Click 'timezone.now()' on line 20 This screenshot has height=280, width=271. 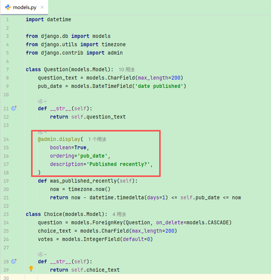(89, 189)
